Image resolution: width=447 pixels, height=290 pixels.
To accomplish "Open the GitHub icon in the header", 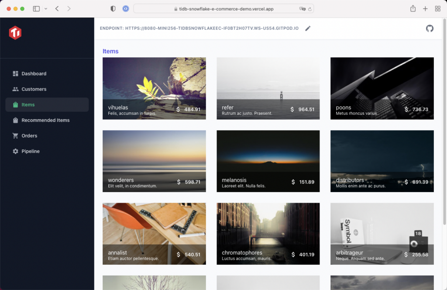I will point(430,28).
